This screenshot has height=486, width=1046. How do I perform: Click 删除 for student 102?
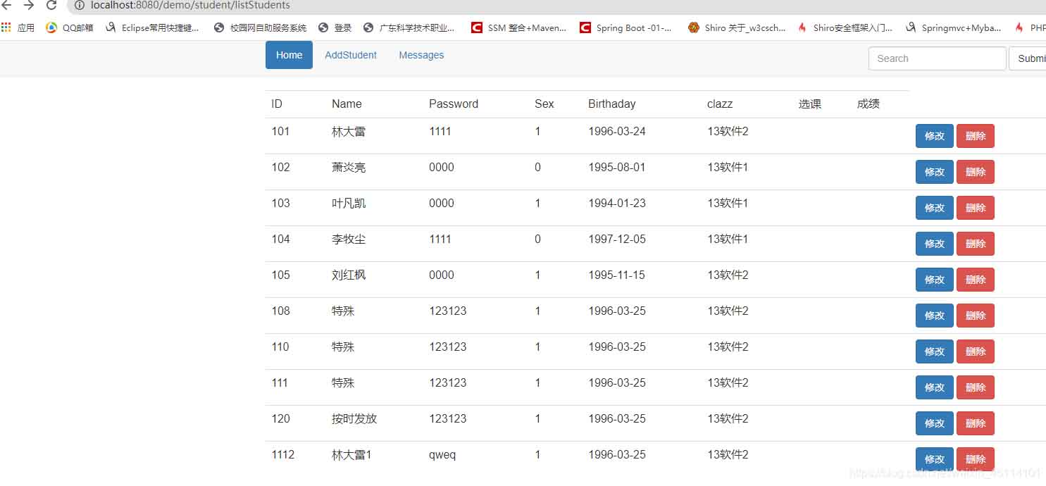coord(975,172)
